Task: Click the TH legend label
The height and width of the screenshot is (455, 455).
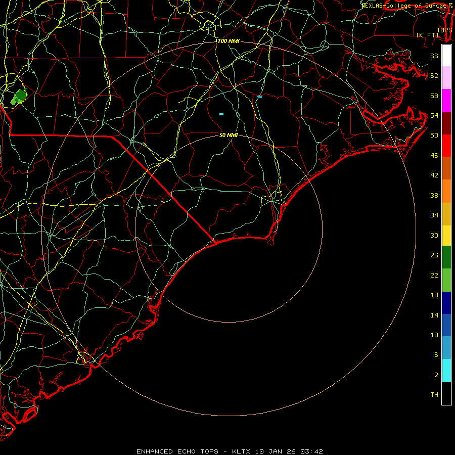Action: click(434, 395)
